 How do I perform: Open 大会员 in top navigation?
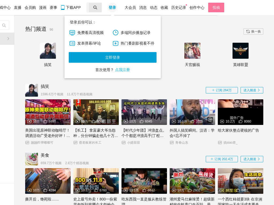[x=130, y=7]
